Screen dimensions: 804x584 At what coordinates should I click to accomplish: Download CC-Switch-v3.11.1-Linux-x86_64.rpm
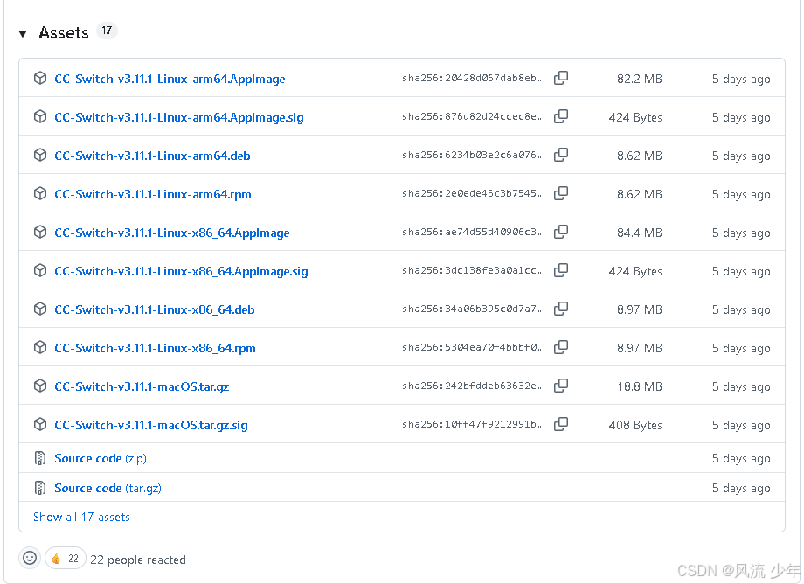click(155, 348)
